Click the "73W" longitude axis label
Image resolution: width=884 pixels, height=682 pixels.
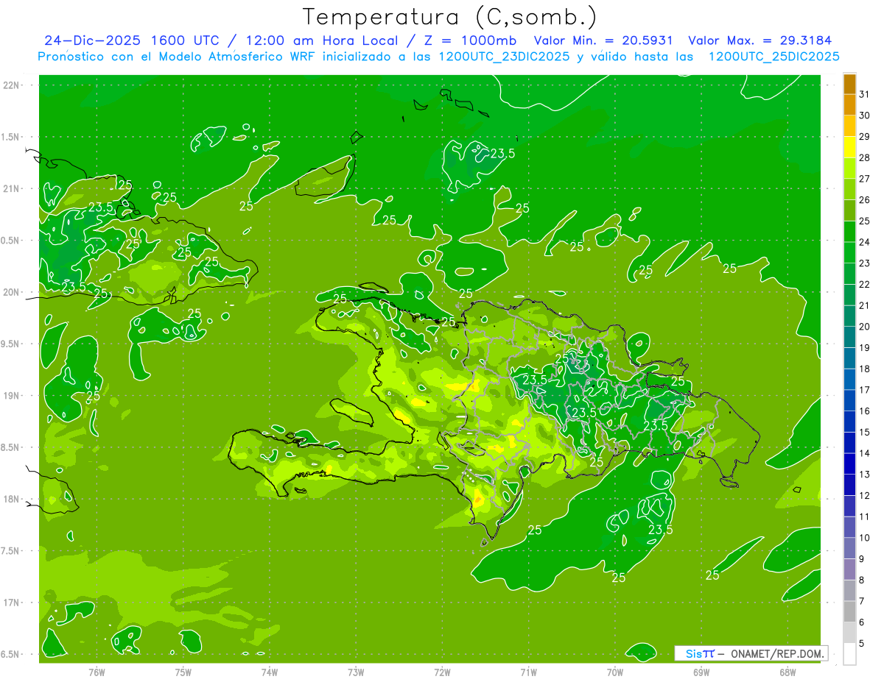[356, 672]
